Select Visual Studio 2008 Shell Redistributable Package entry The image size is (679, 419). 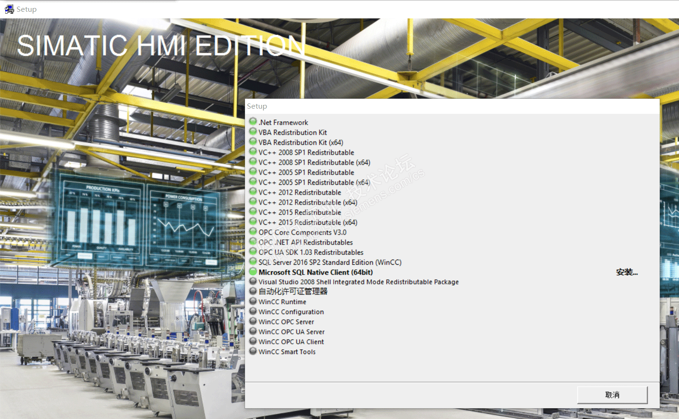pos(358,282)
